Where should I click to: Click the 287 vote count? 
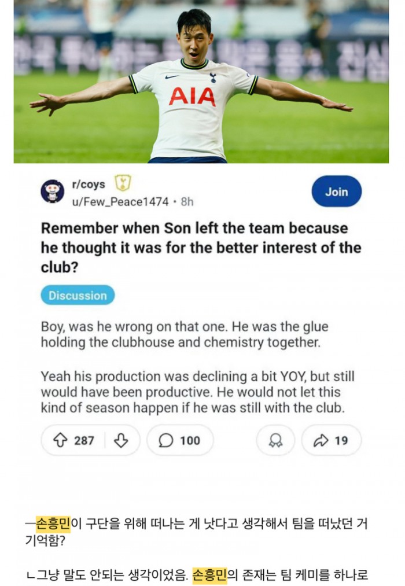pyautogui.click(x=84, y=440)
